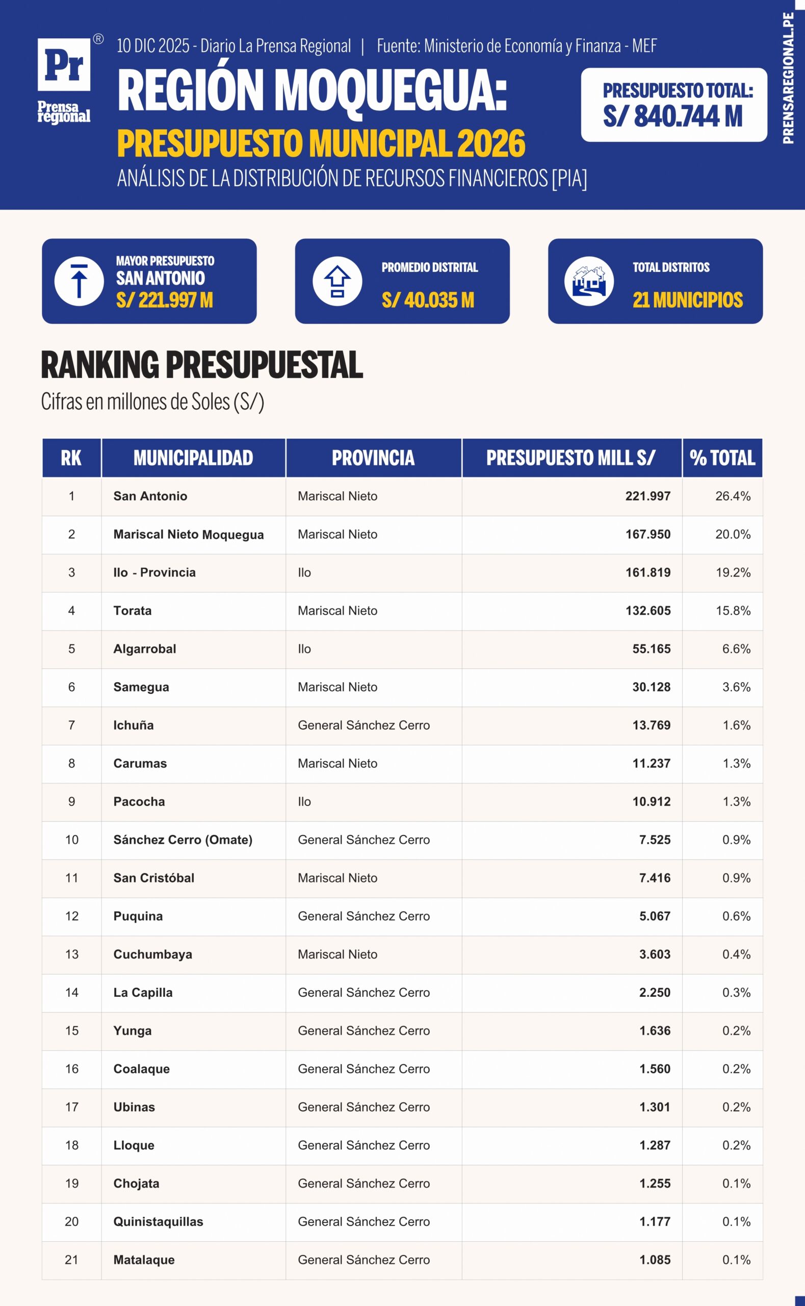Click the RK column header
805x1306 pixels.
[71, 458]
